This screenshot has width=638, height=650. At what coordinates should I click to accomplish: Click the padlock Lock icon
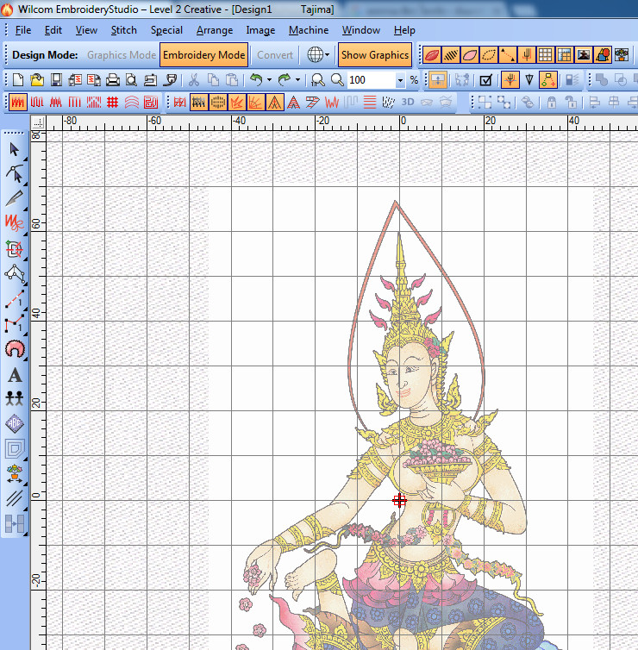pyautogui.click(x=552, y=102)
